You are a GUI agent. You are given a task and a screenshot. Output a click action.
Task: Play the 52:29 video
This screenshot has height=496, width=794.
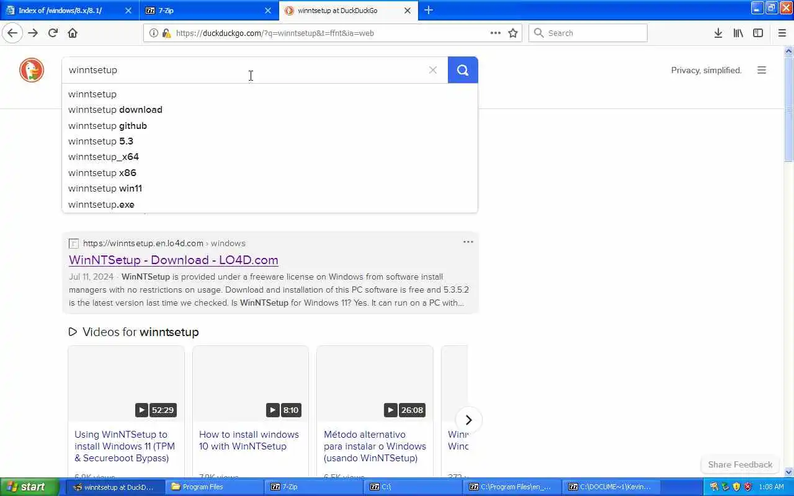click(x=126, y=384)
